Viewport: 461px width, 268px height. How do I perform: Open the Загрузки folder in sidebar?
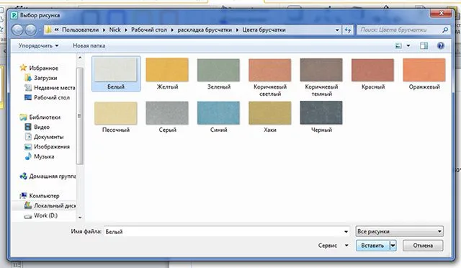point(41,78)
